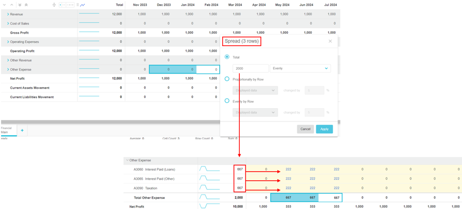Click the Apply button
Image resolution: width=462 pixels, height=209 pixels.
(x=324, y=129)
